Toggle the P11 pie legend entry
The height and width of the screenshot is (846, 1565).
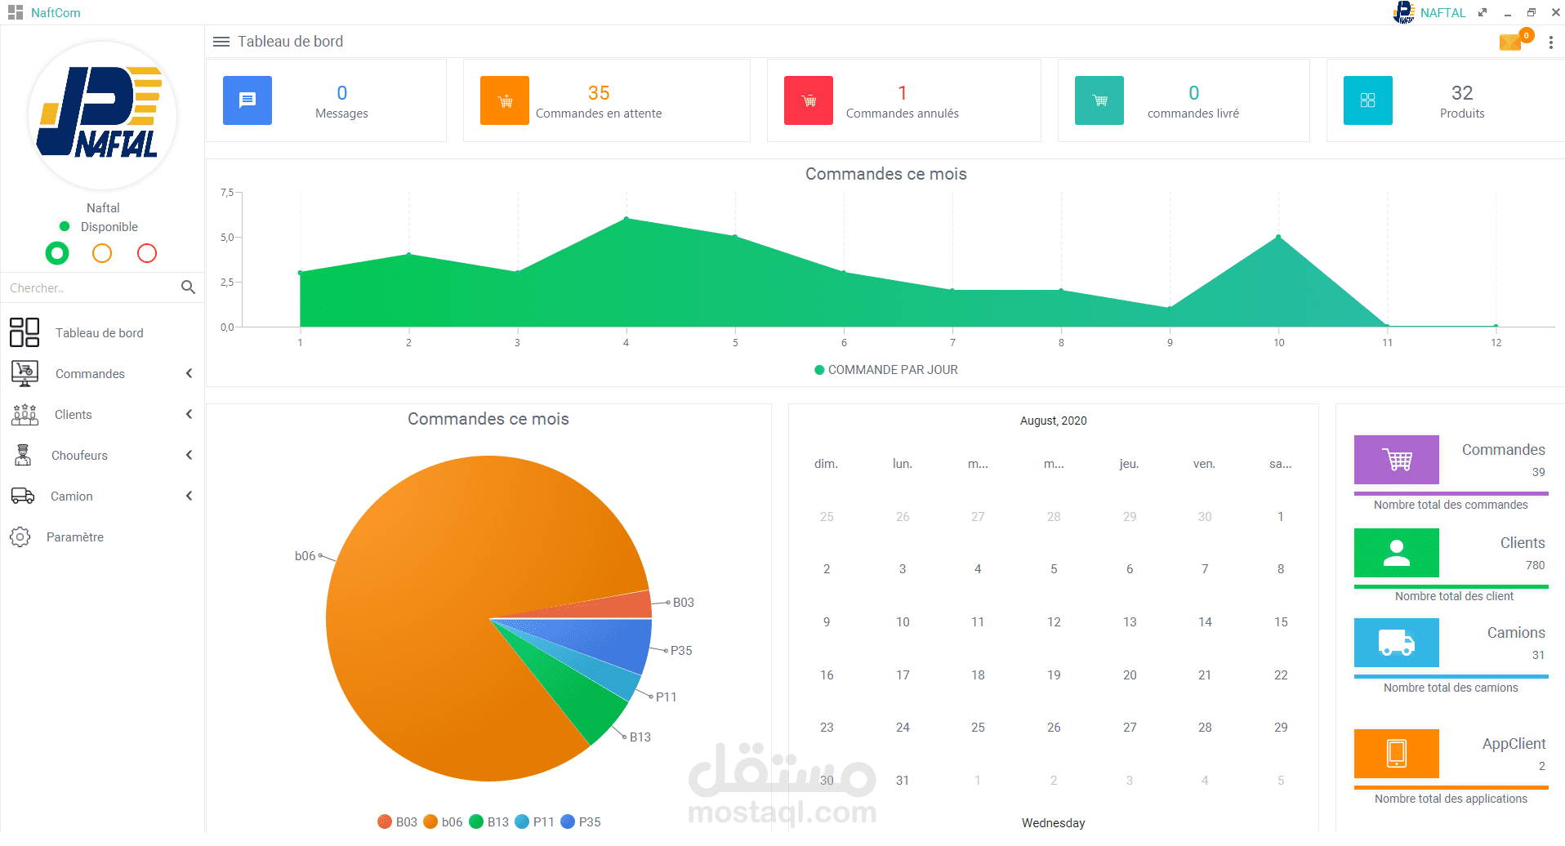tap(535, 822)
